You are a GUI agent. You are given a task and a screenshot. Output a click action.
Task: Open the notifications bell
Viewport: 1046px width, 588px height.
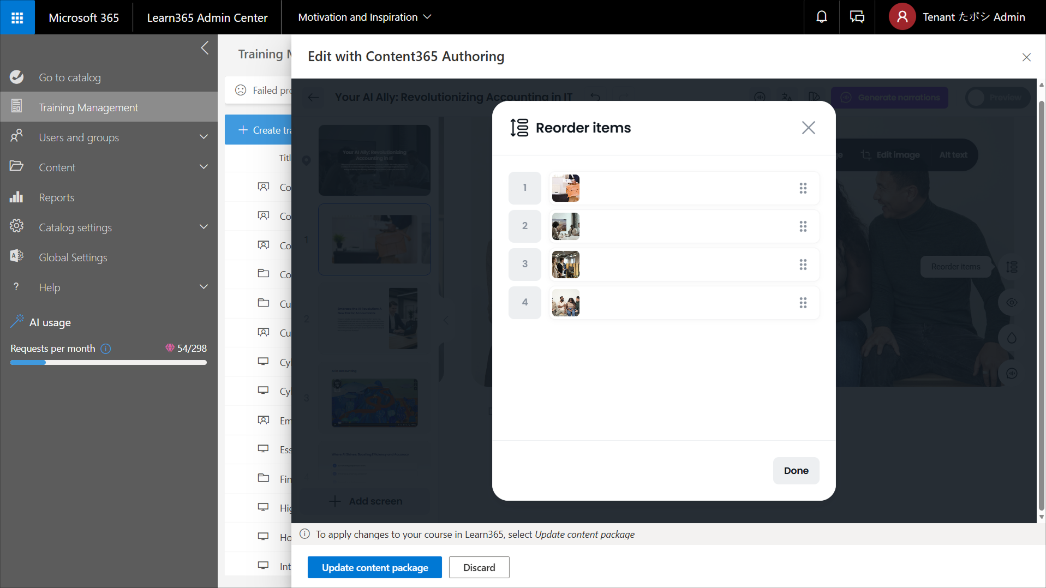(x=821, y=17)
